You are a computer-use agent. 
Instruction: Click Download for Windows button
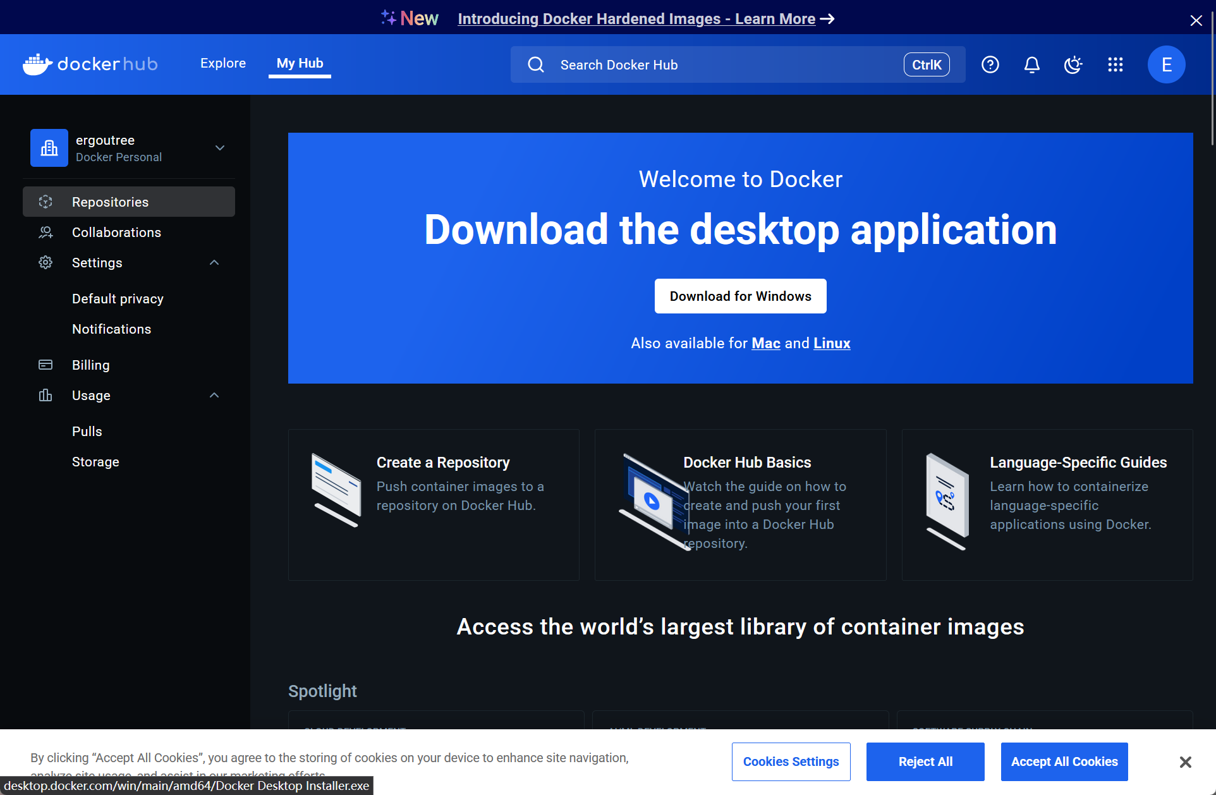coord(740,296)
